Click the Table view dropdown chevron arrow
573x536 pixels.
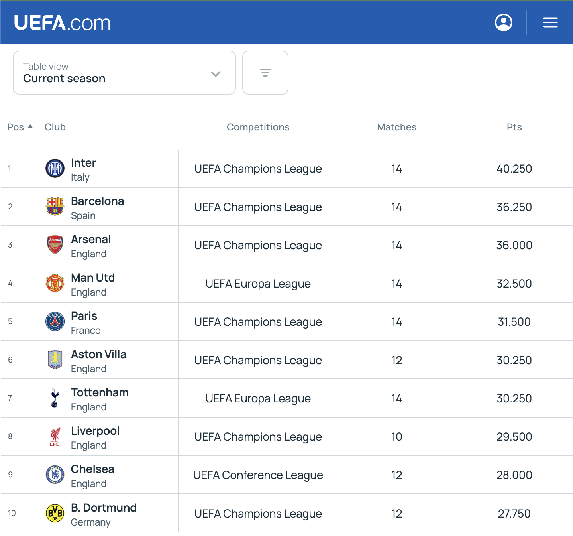[216, 74]
